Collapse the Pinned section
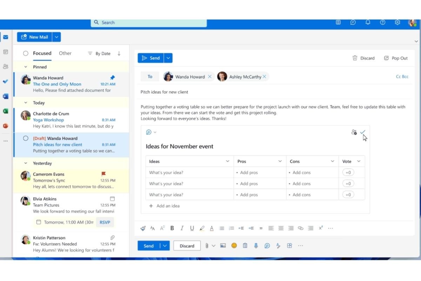Viewport: 421px width, 281px height. tap(26, 67)
